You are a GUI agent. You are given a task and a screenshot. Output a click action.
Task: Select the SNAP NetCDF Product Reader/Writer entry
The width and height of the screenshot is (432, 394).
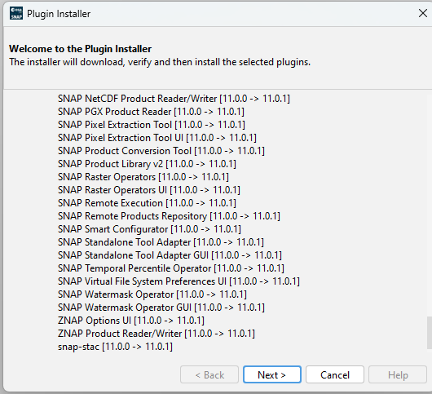(174, 99)
